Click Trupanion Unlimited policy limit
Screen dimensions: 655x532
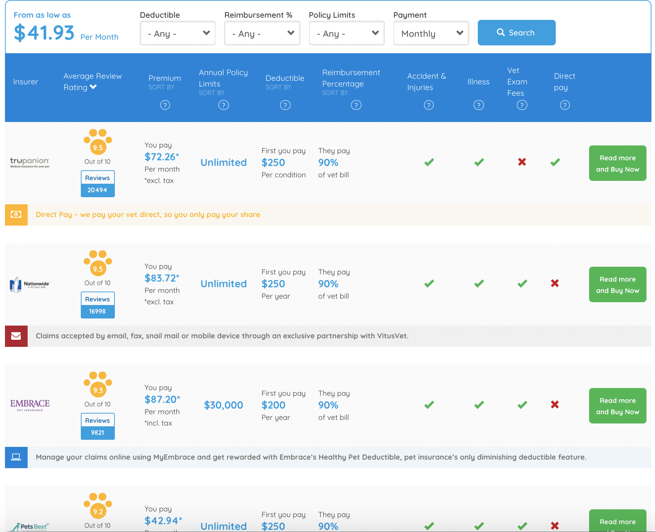(224, 162)
